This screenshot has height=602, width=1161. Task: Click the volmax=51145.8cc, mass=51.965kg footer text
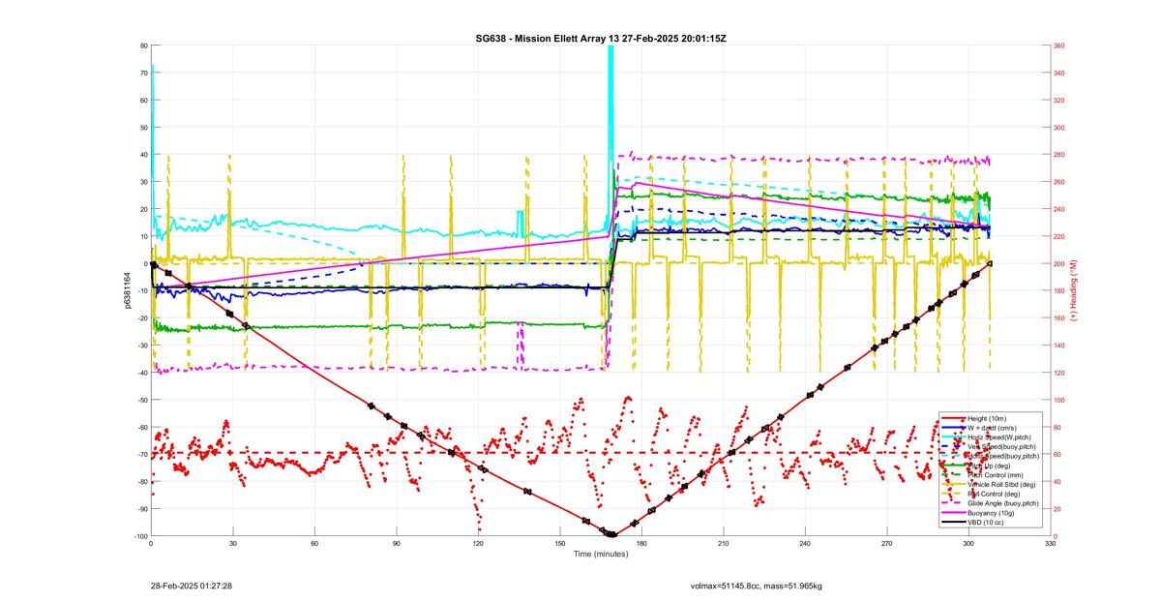pyautogui.click(x=757, y=586)
